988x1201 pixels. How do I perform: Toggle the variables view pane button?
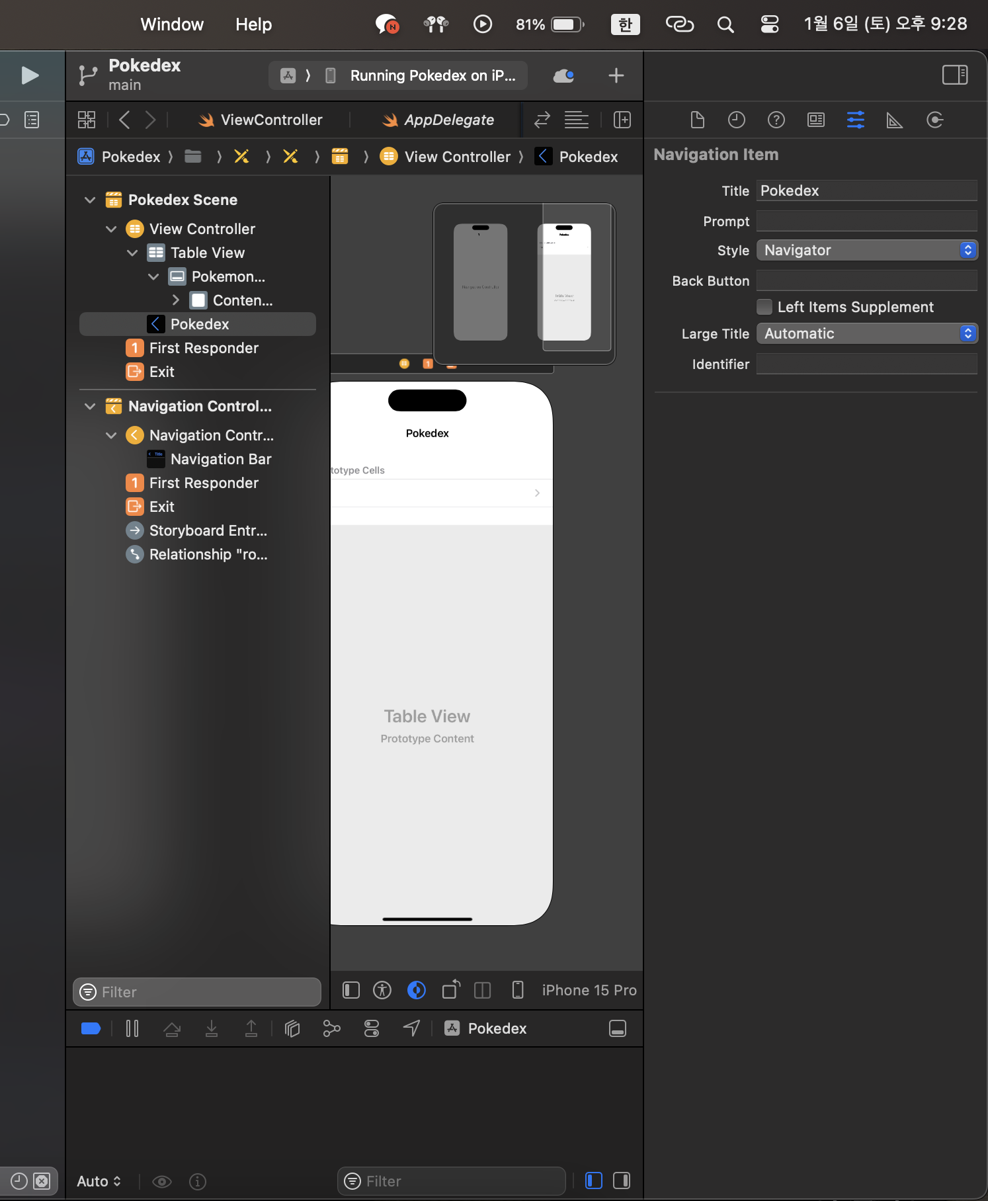(594, 1180)
